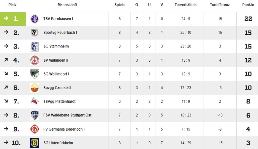The image size is (258, 149).
Task: Click the Tordifferenz column header
Action: pos(220,5)
